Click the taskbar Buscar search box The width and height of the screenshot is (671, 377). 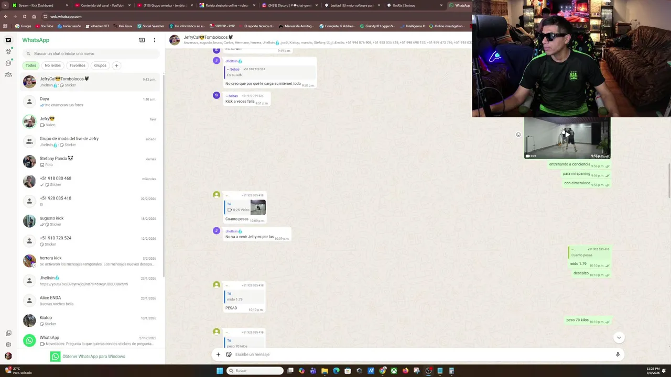tap(255, 371)
